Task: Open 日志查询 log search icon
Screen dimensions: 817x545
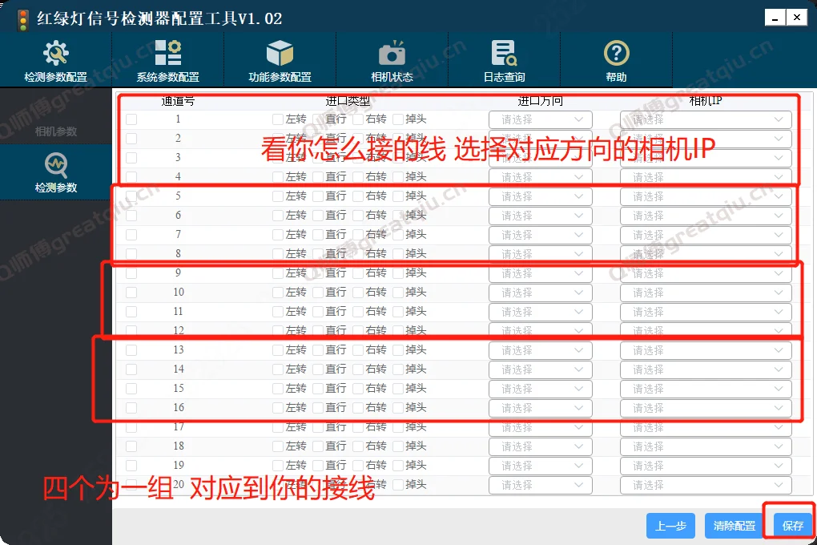Action: (503, 58)
